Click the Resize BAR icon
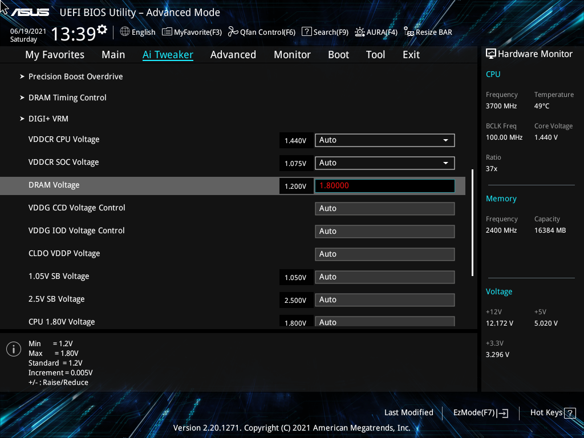Viewport: 584px width, 438px height. coord(428,32)
